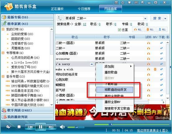
Task: Click the play mode shuffle/repeat icon
Action: 8,127
